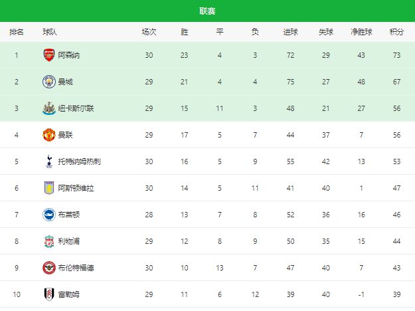The height and width of the screenshot is (311, 415).
Task: Click the Fulham club crest icon
Action: tap(48, 294)
